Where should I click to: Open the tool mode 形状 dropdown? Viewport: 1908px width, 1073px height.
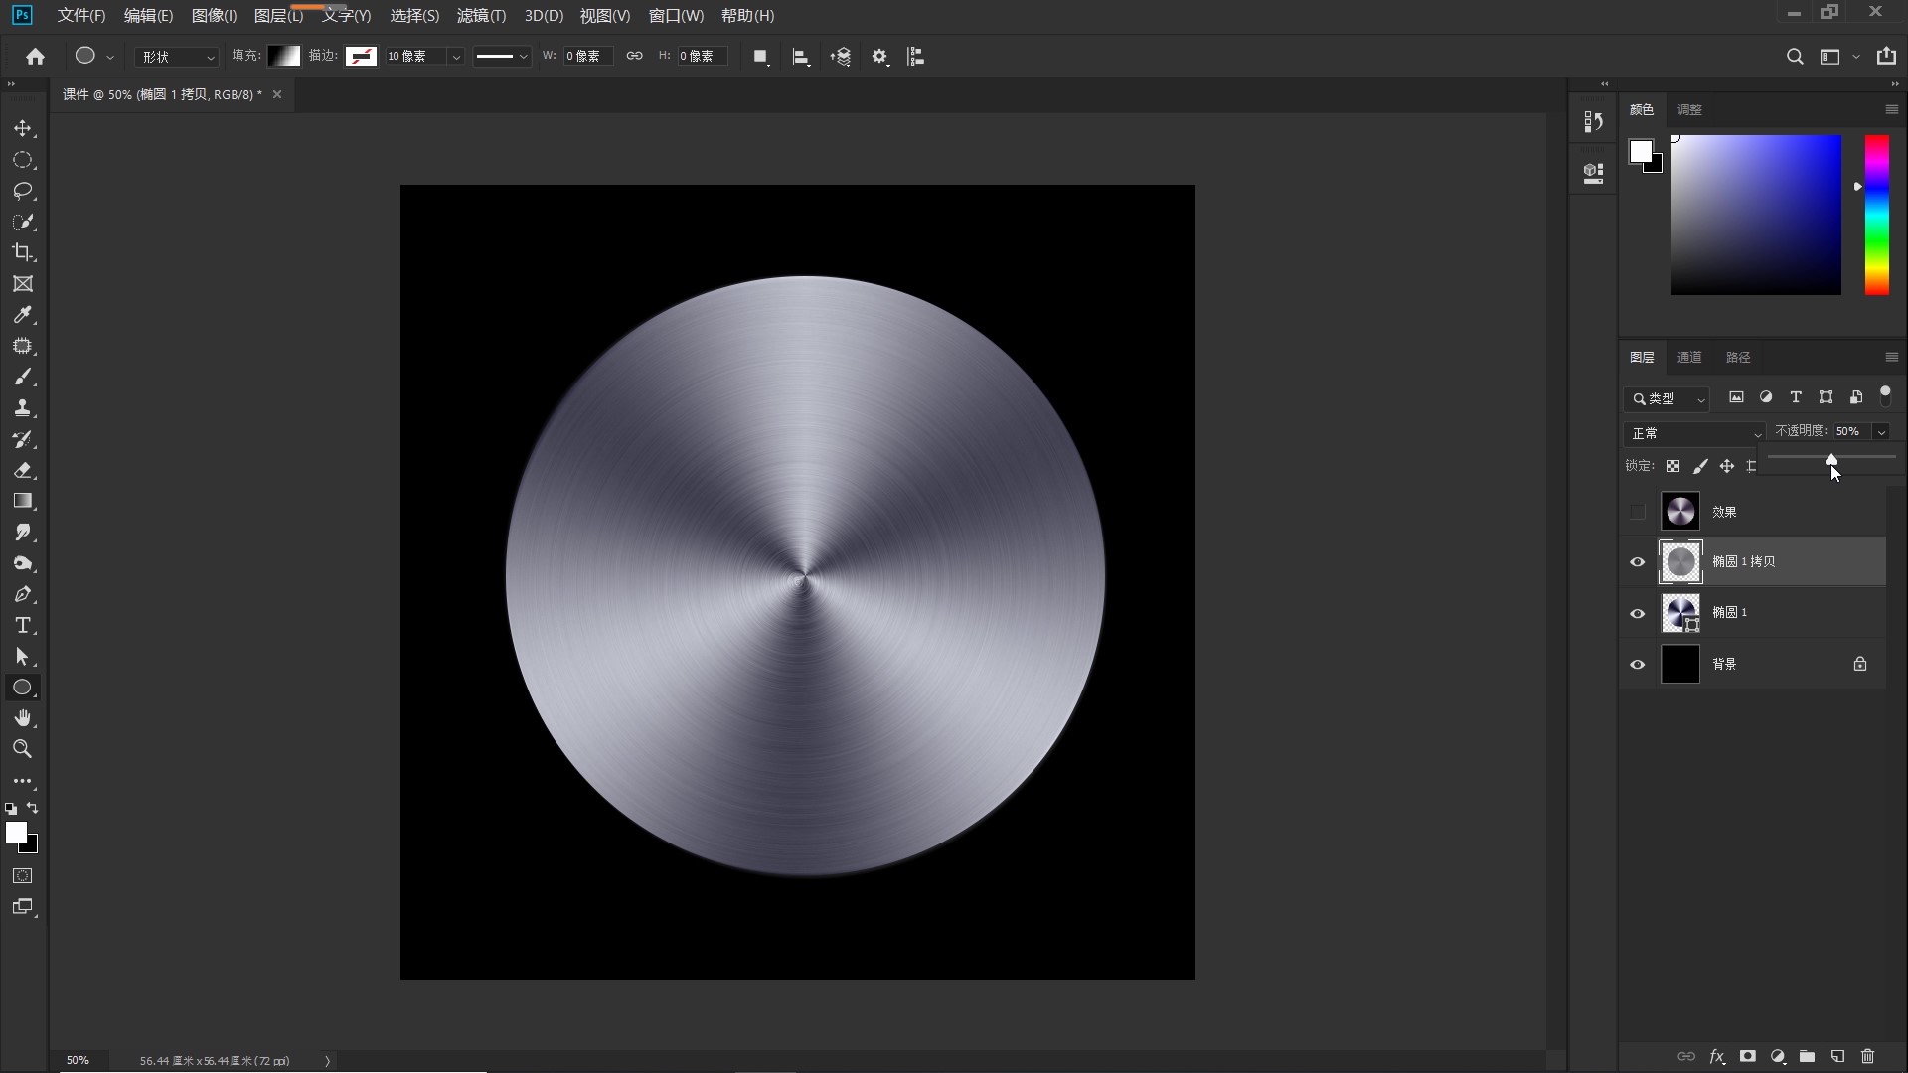[177, 57]
